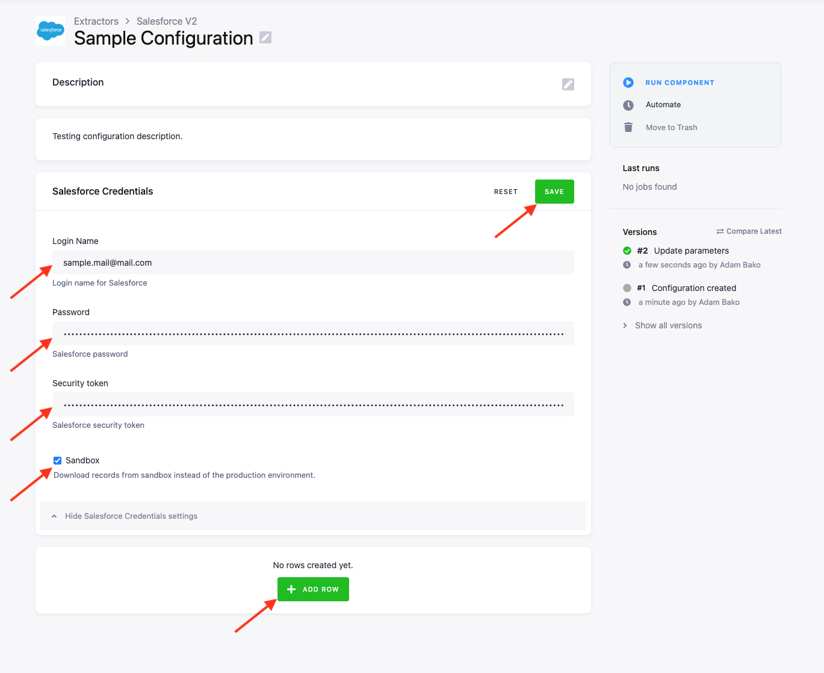The width and height of the screenshot is (824, 673).
Task: Collapse Hide Salesforce Credentials settings
Action: (313, 516)
